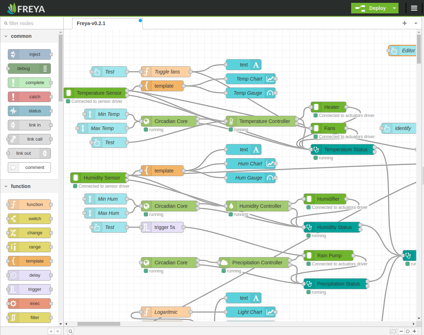Select the debug node in the palette

(x=29, y=68)
